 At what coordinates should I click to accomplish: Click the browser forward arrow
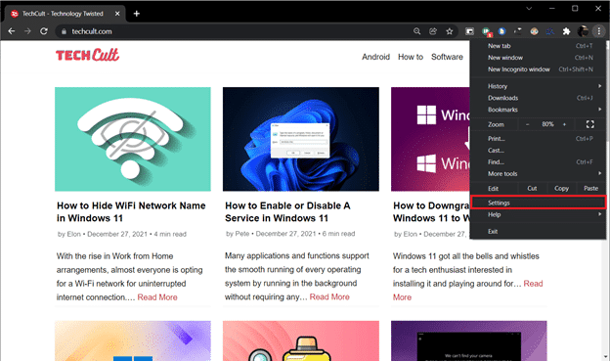[x=27, y=31]
